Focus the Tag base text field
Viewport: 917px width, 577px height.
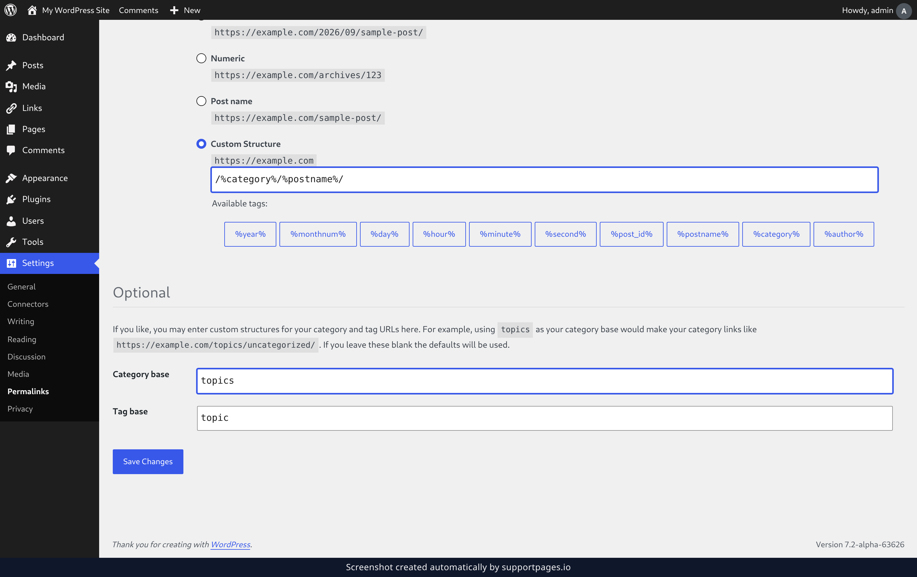pos(545,418)
